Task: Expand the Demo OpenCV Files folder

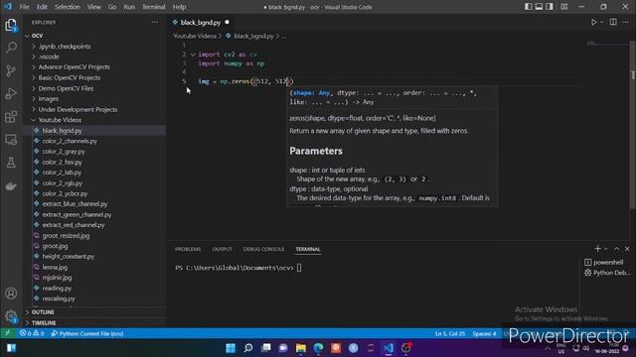Action: pos(66,88)
